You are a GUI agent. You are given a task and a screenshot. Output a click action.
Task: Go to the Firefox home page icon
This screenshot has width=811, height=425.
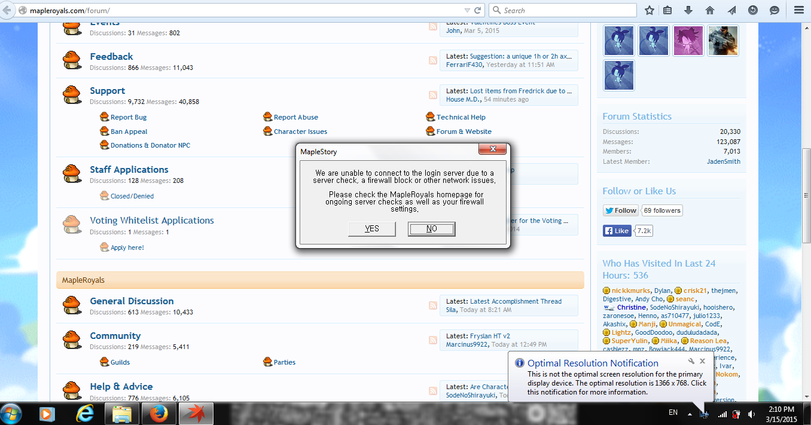[710, 10]
